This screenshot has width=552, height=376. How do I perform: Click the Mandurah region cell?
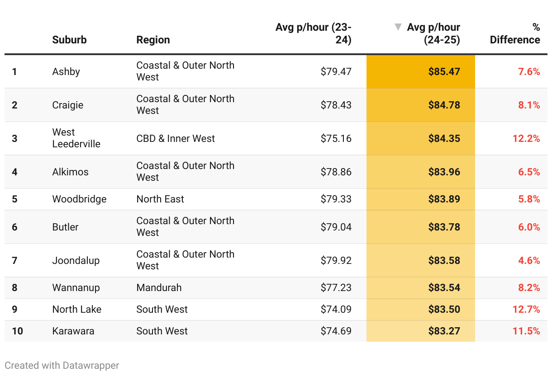(159, 287)
